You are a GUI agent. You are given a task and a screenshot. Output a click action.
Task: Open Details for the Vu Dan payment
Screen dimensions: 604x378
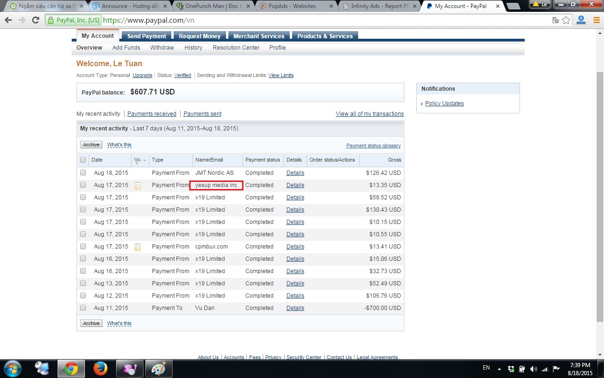click(x=295, y=308)
